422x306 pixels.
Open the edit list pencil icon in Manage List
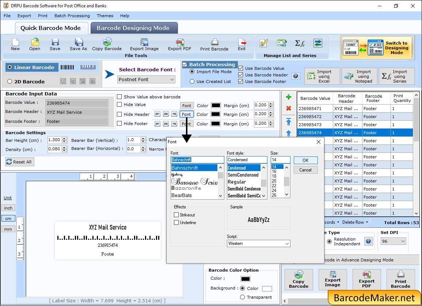[x=264, y=43]
